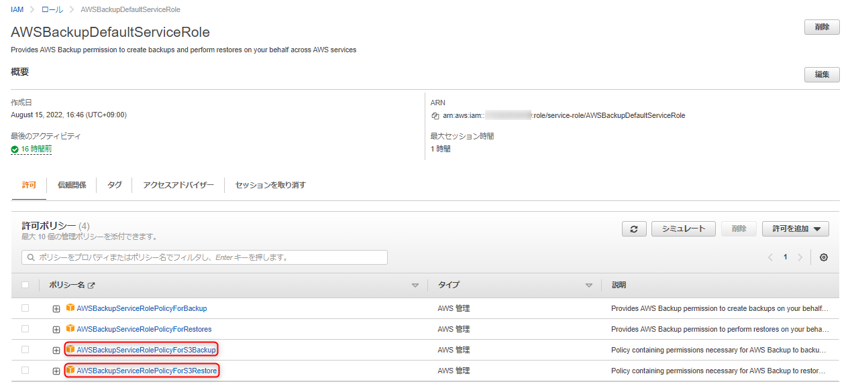Screen dimensions: 850x386
Task: Click the 編集 button for the role overview
Action: 822,74
